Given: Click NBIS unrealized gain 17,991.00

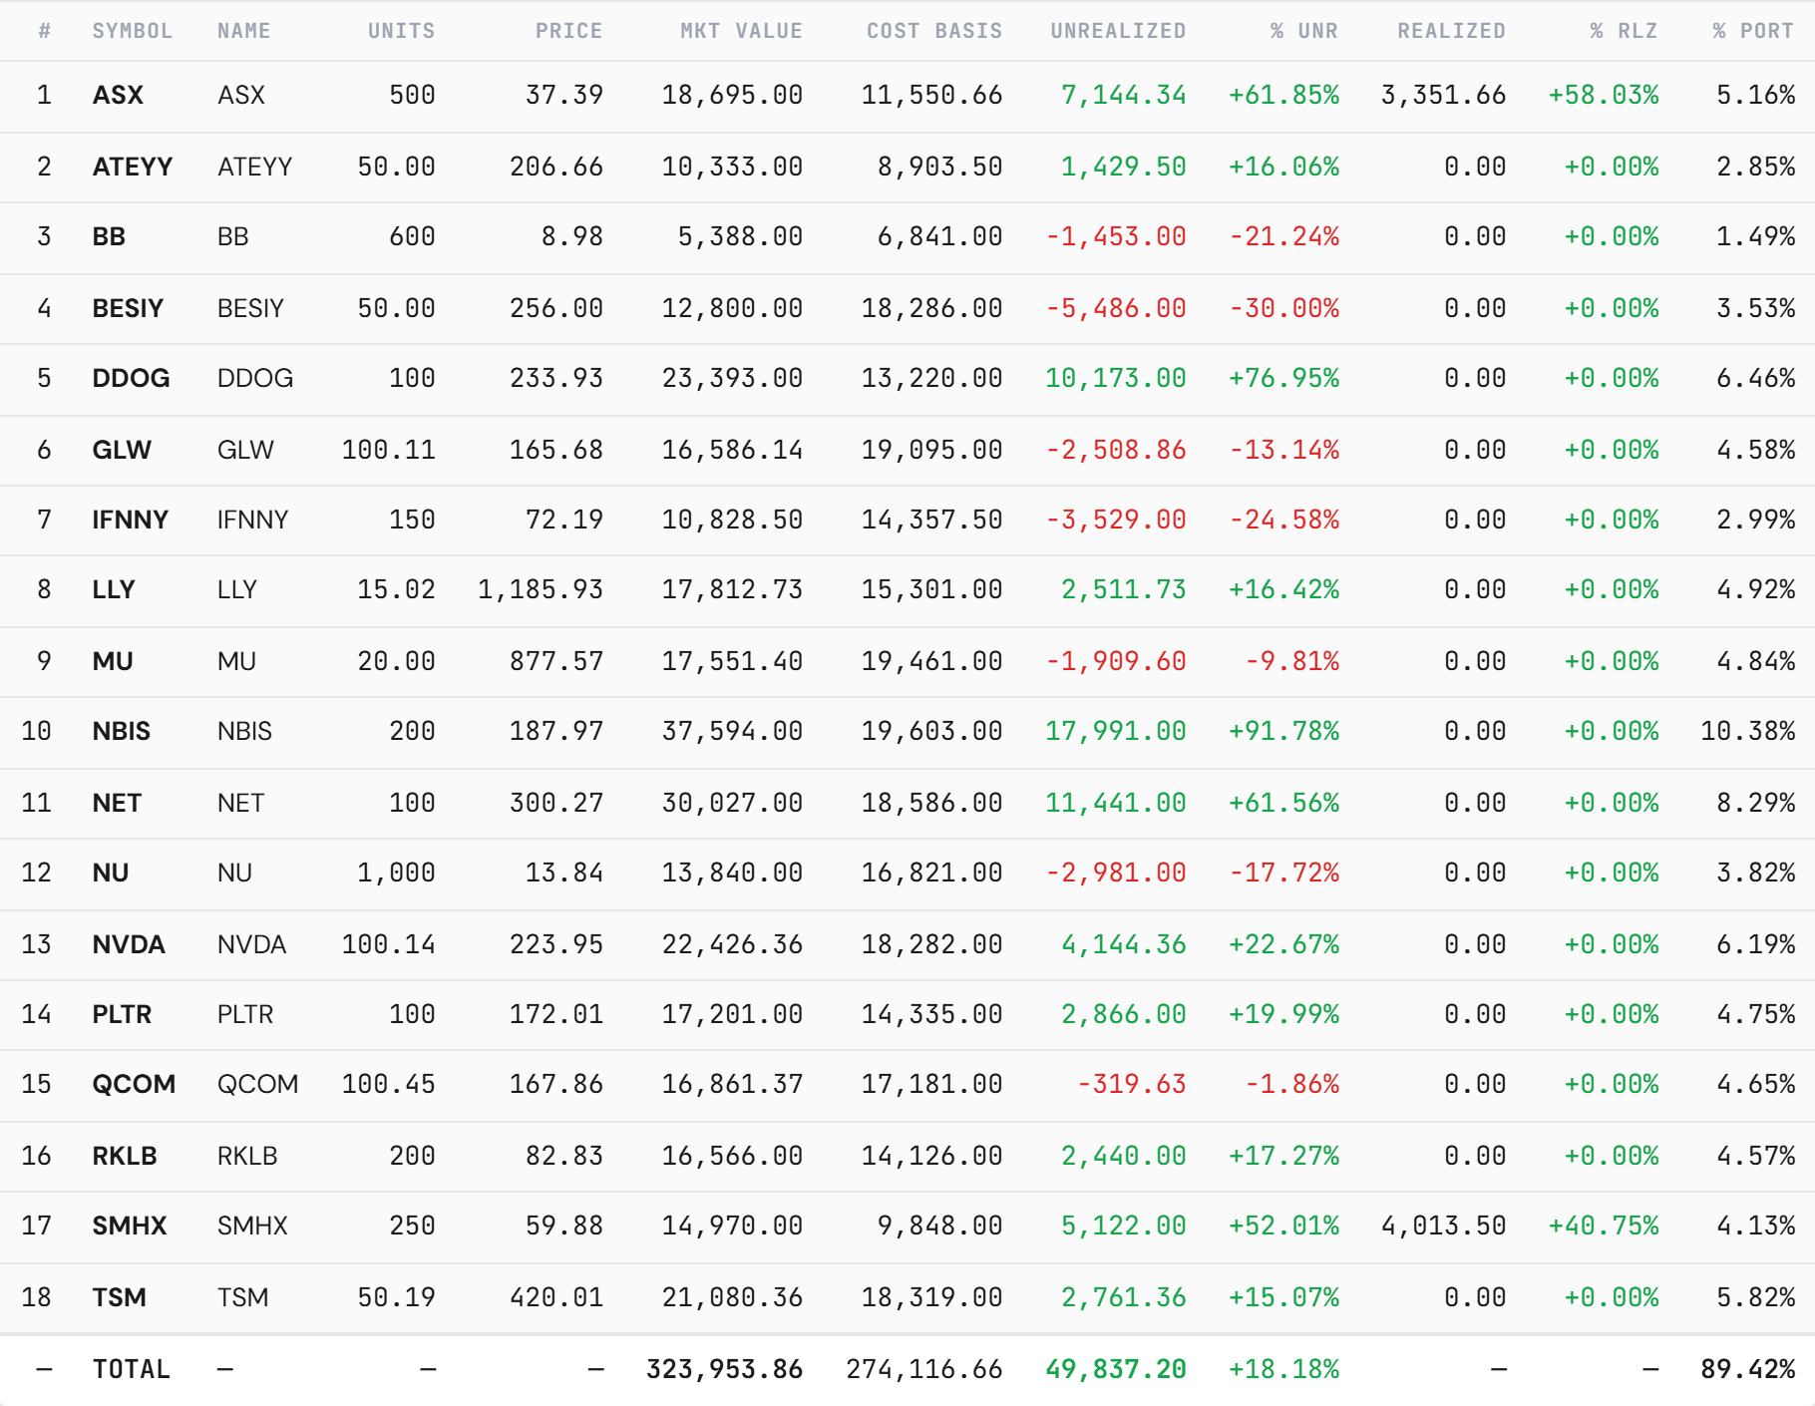Looking at the screenshot, I should (1116, 731).
